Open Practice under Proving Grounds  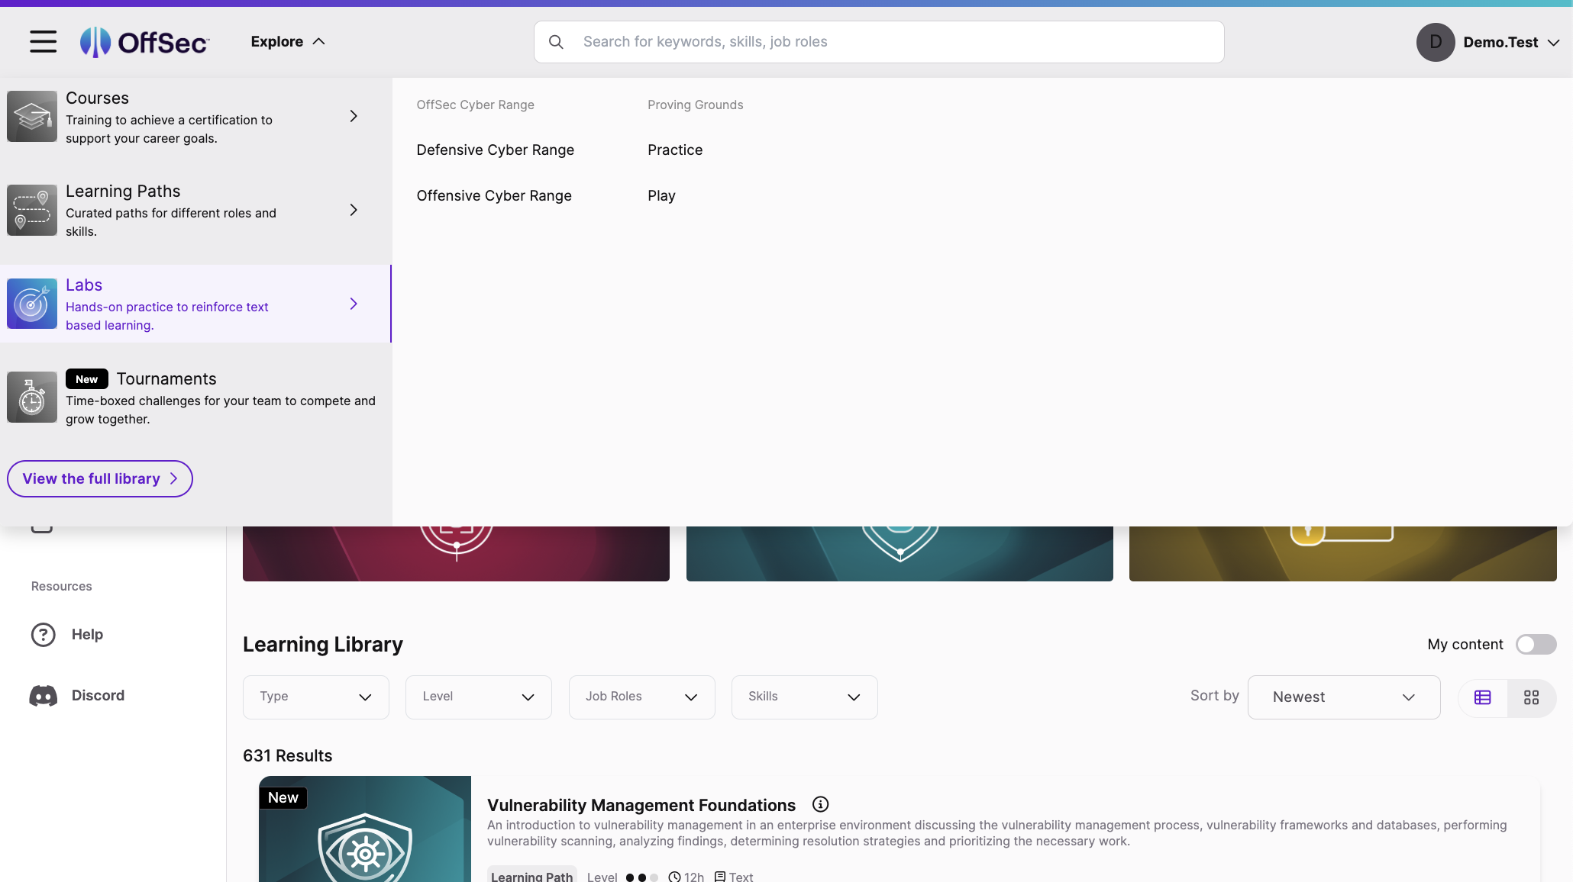click(x=675, y=150)
